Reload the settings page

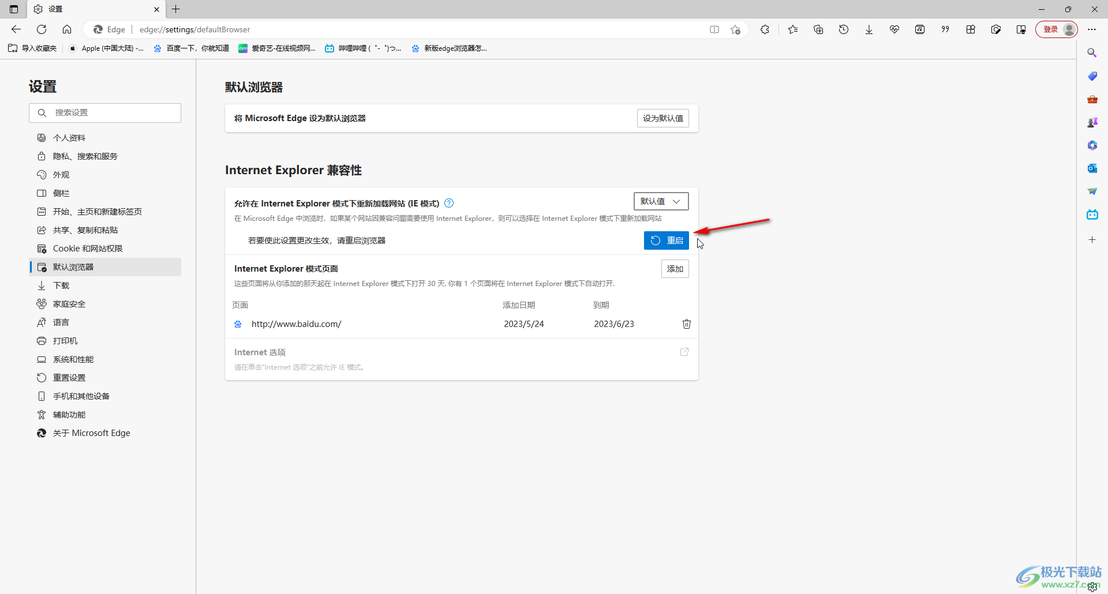(x=42, y=29)
